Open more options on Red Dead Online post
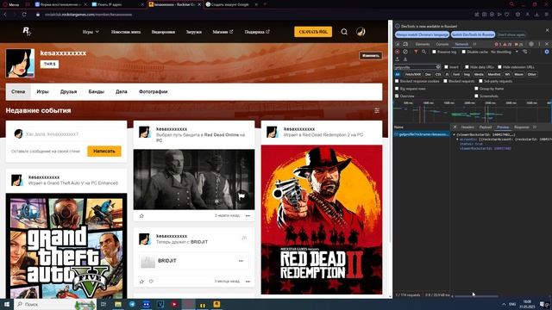This screenshot has height=310, width=552. (248, 215)
